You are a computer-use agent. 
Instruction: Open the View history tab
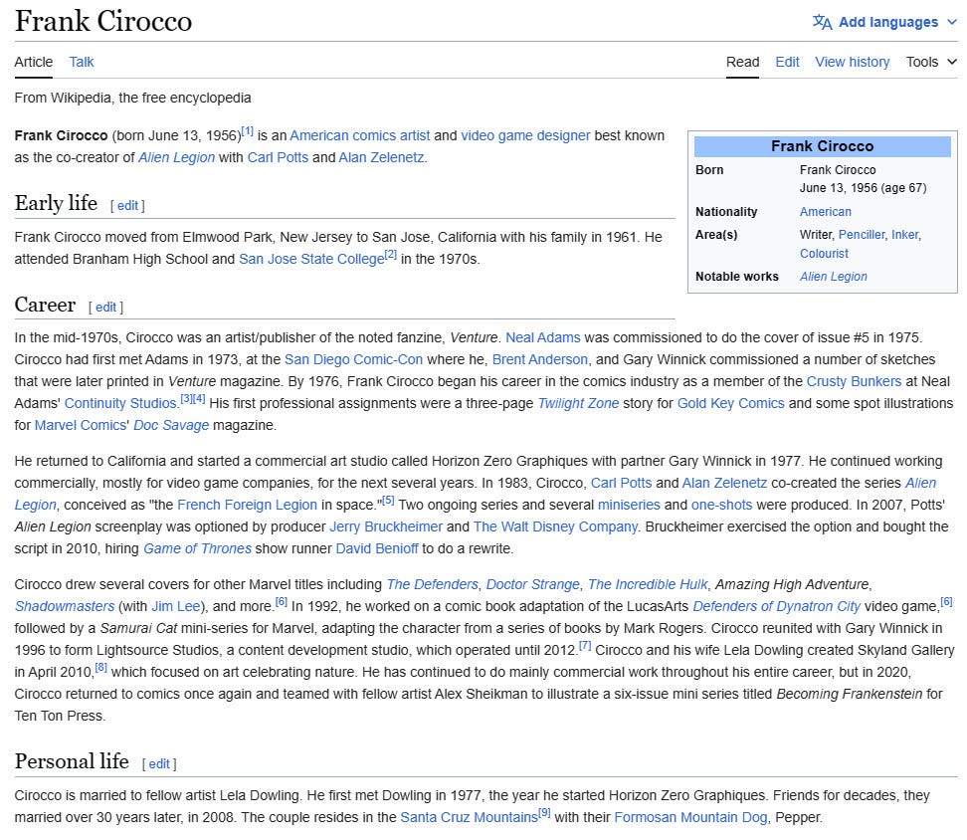[853, 62]
